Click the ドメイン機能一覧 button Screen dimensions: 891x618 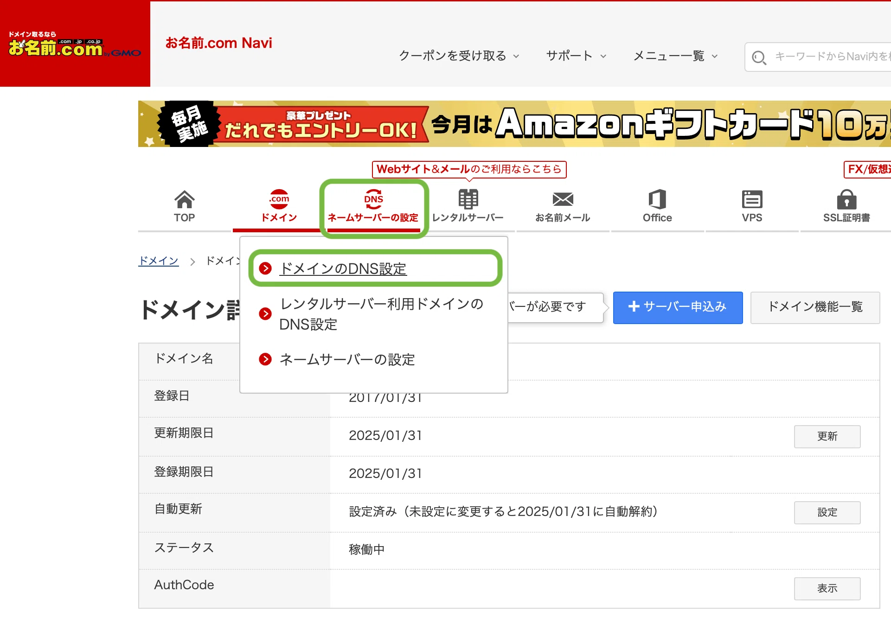click(x=815, y=307)
